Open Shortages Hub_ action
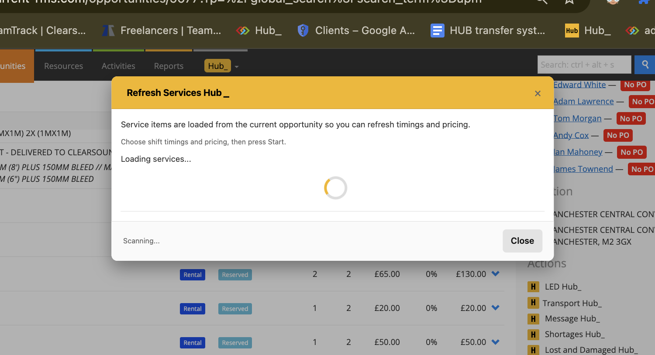The height and width of the screenshot is (355, 655). (x=575, y=335)
